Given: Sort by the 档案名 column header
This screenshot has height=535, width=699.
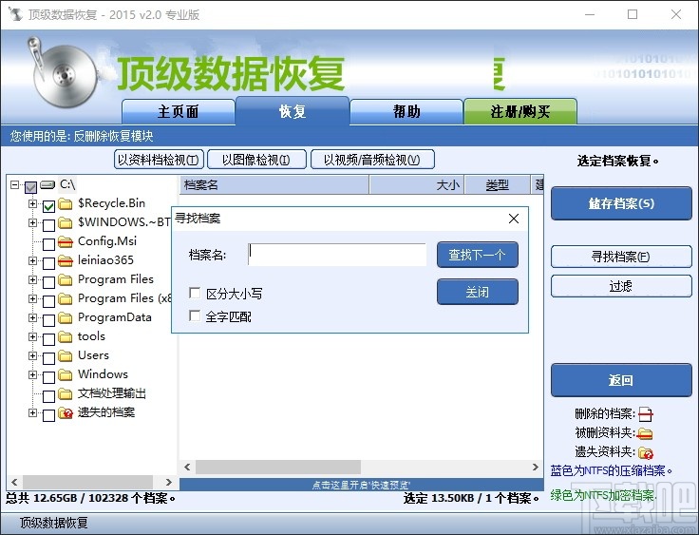Looking at the screenshot, I should pyautogui.click(x=274, y=184).
